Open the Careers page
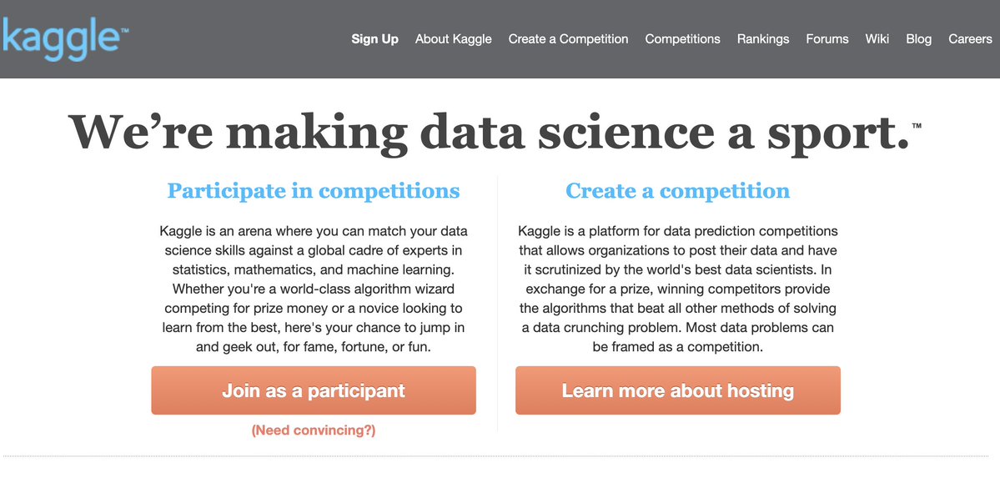Viewport: 1000px width, 478px height. (x=970, y=39)
